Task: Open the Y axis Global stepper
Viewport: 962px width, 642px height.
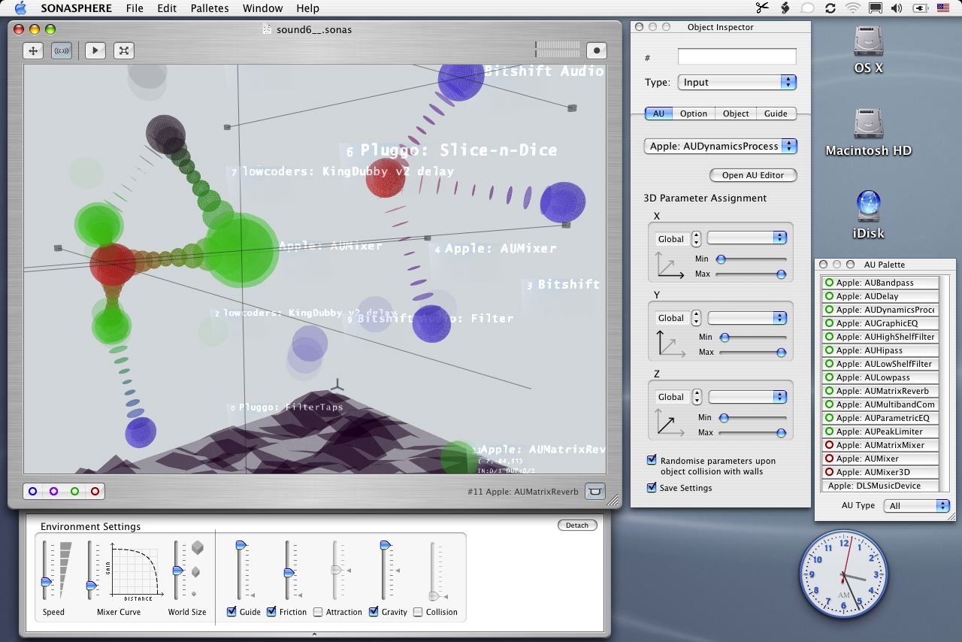Action: pos(696,317)
